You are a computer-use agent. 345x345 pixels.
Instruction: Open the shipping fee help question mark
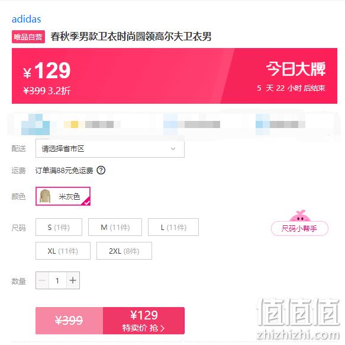[x=101, y=170]
